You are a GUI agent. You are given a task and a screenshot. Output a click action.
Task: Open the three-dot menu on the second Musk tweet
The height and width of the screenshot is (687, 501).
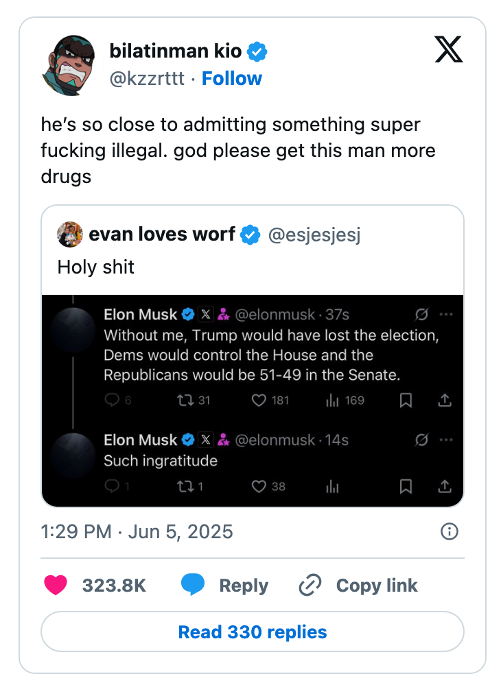point(447,439)
